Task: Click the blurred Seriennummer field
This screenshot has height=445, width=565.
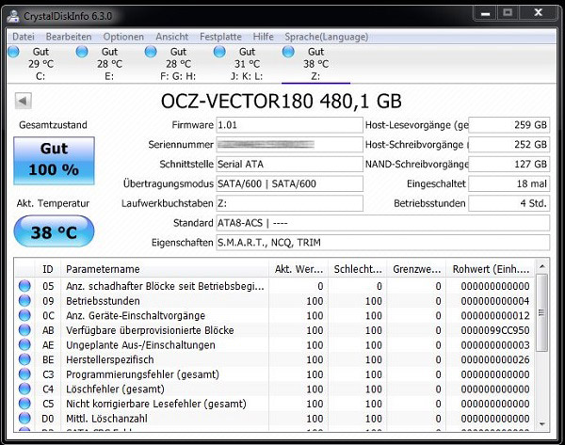Action: point(289,144)
